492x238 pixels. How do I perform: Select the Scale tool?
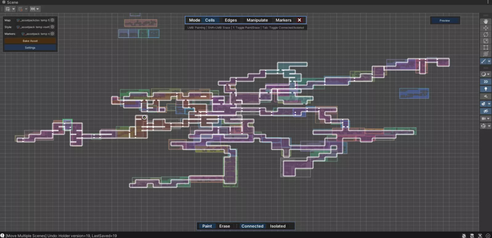(x=486, y=41)
